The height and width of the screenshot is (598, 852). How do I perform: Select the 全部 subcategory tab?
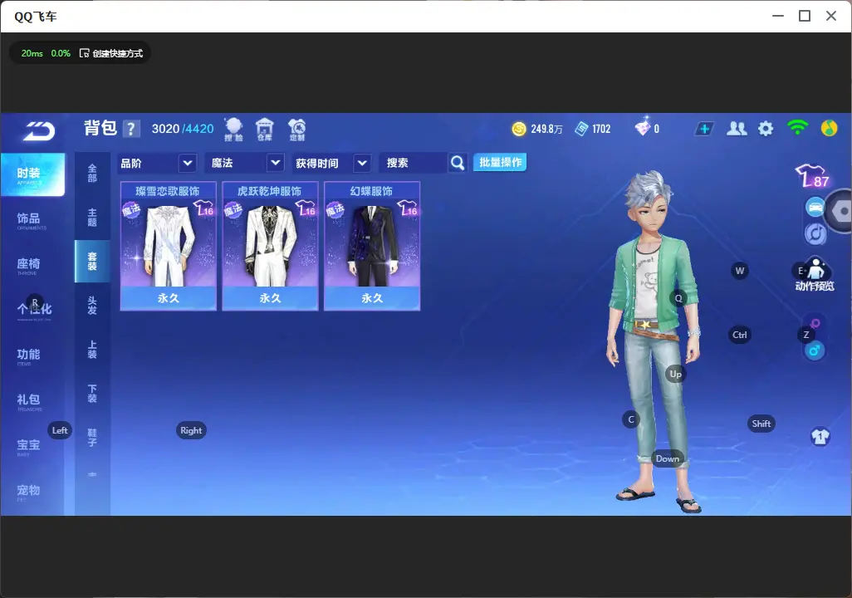point(92,174)
